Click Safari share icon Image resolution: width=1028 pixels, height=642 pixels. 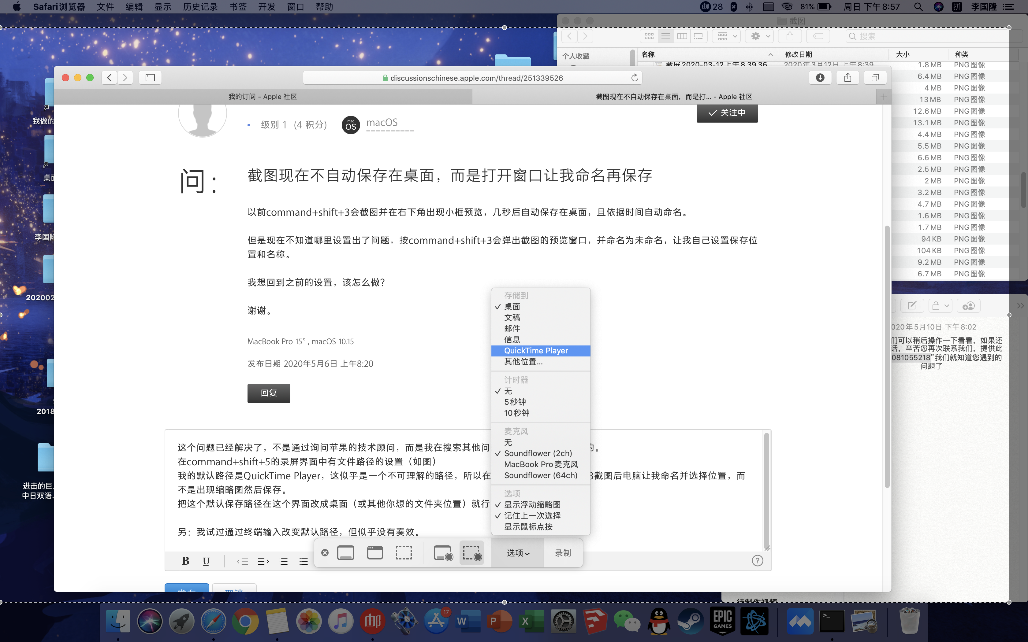(847, 78)
